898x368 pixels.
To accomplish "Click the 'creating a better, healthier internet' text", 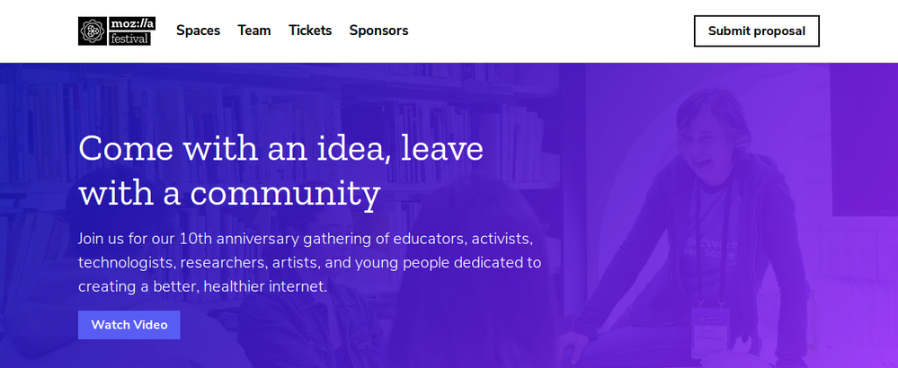I will 202,286.
